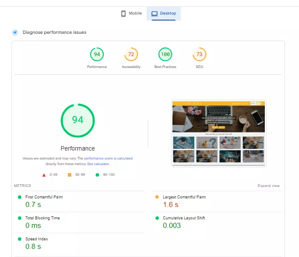Click the green dot beside Cumulative Layout Shift

click(x=157, y=218)
